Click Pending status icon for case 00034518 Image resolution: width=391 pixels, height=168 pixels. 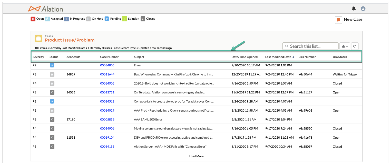click(x=52, y=102)
